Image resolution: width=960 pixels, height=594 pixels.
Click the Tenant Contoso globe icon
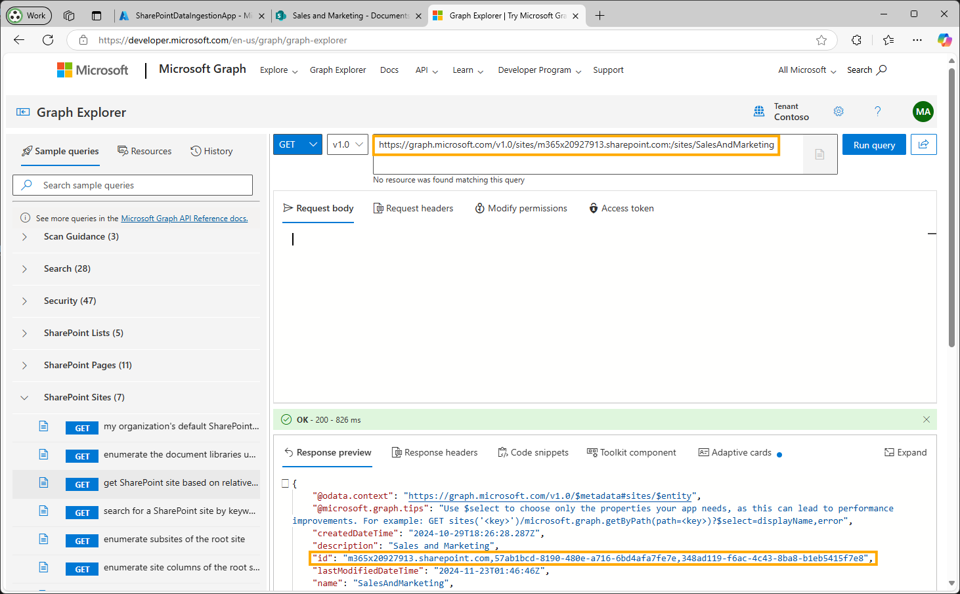click(759, 112)
